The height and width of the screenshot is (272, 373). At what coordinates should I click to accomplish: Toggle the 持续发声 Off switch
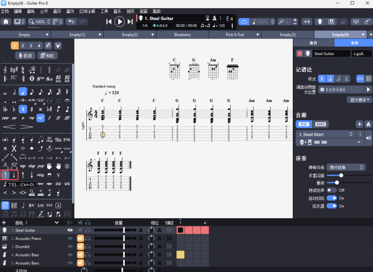331,190
